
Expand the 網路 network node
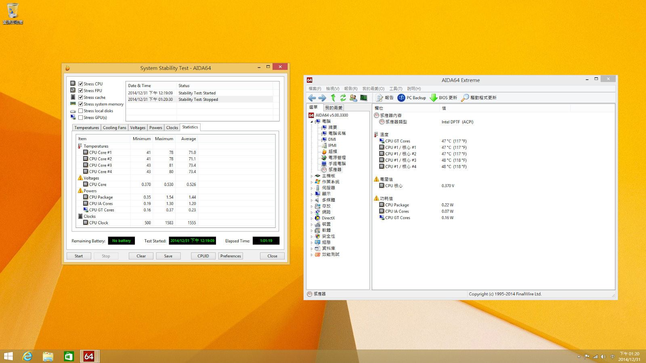click(312, 212)
